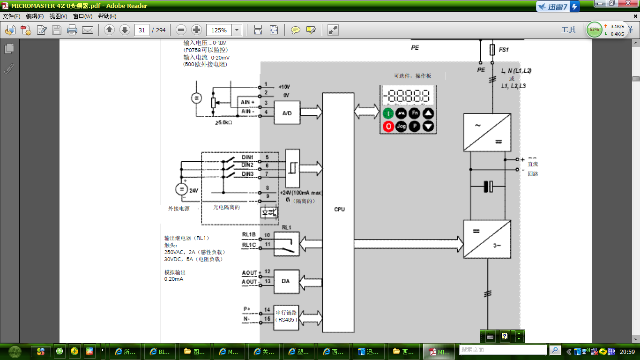
Task: Open the 视图(V) menu
Action: [59, 16]
